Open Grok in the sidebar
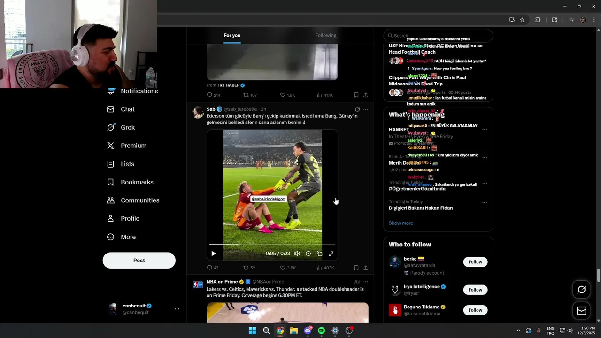 pyautogui.click(x=121, y=127)
